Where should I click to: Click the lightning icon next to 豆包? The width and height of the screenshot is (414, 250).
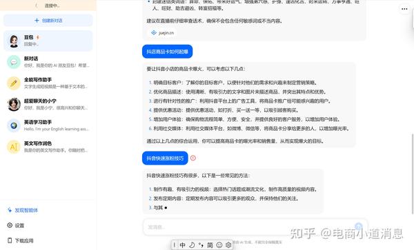(x=38, y=37)
